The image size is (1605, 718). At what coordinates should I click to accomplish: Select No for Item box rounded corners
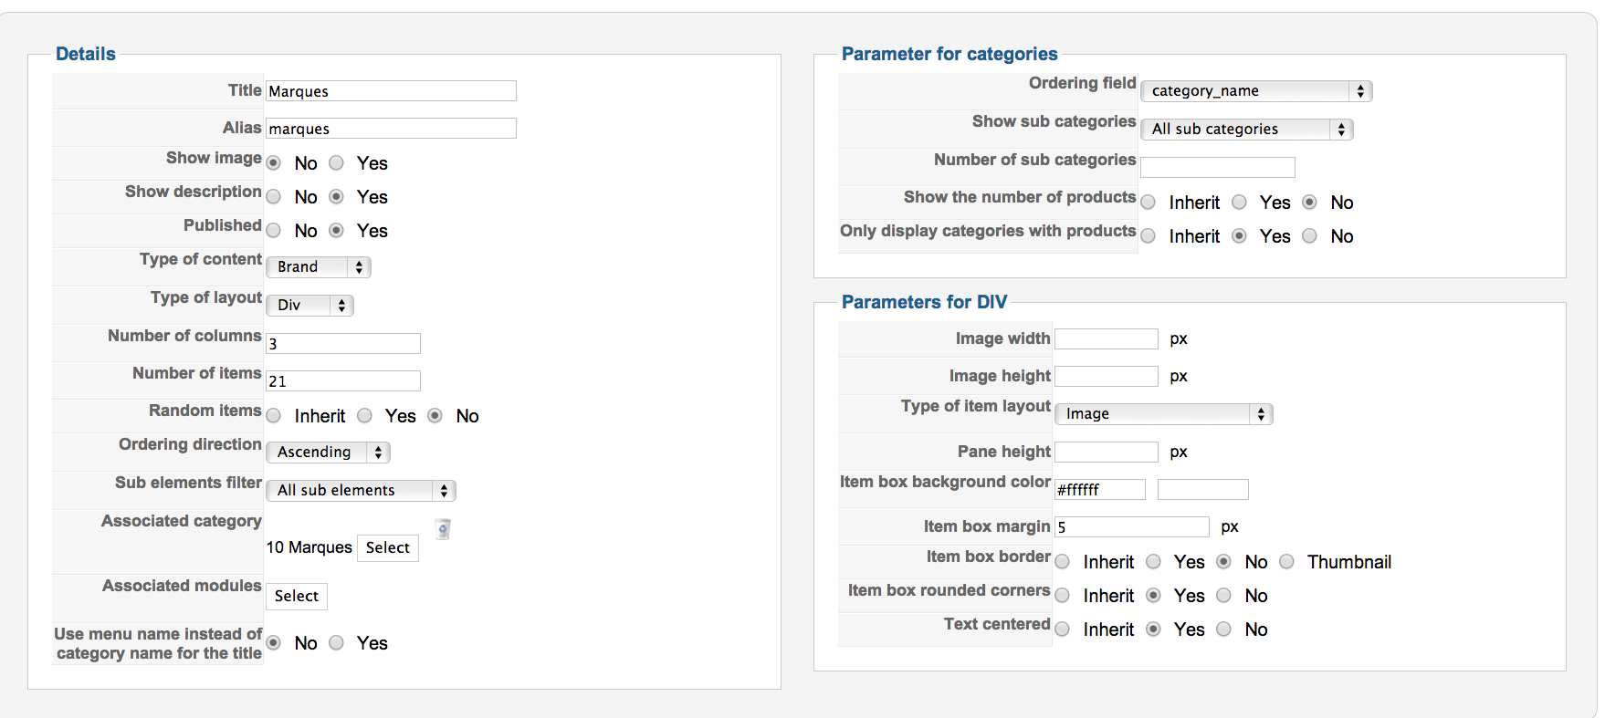point(1225,596)
